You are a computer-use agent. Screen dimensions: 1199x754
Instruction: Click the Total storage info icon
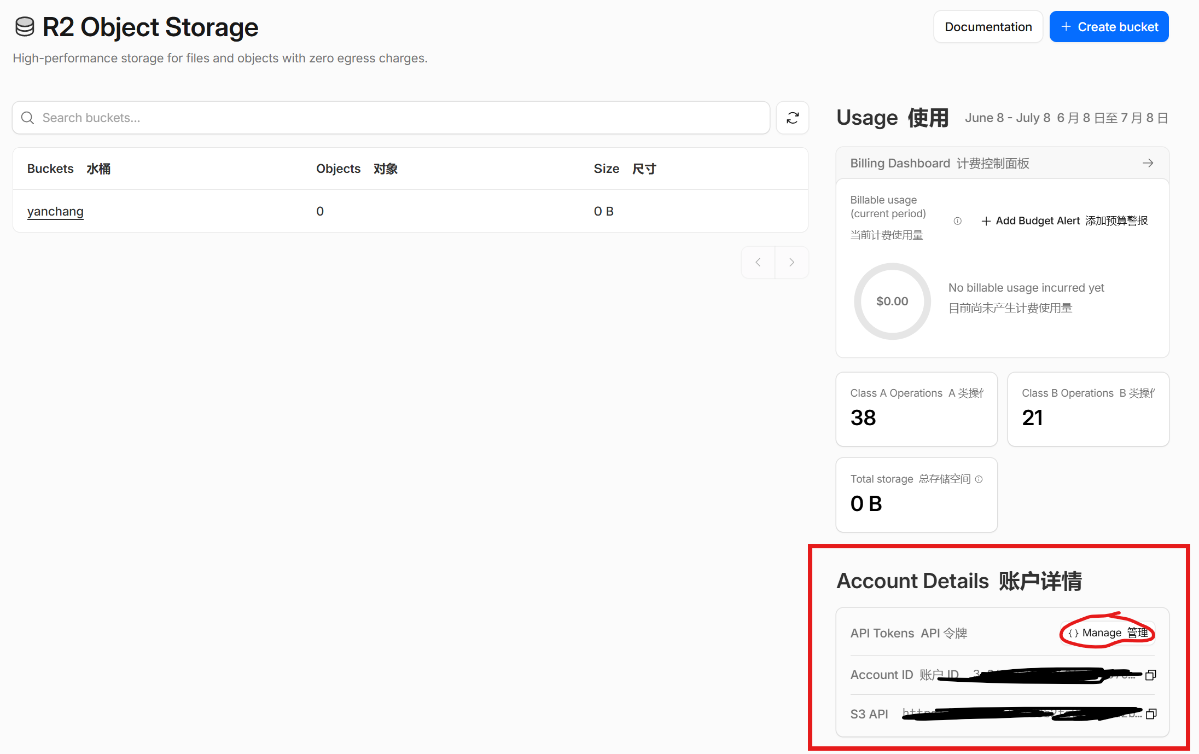click(979, 479)
